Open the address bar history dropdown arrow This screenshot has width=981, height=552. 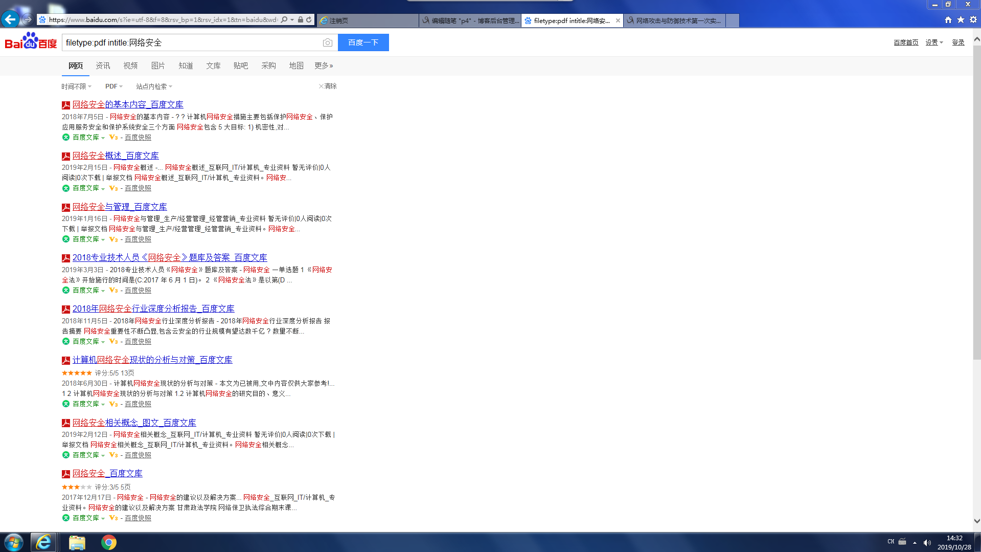point(292,20)
